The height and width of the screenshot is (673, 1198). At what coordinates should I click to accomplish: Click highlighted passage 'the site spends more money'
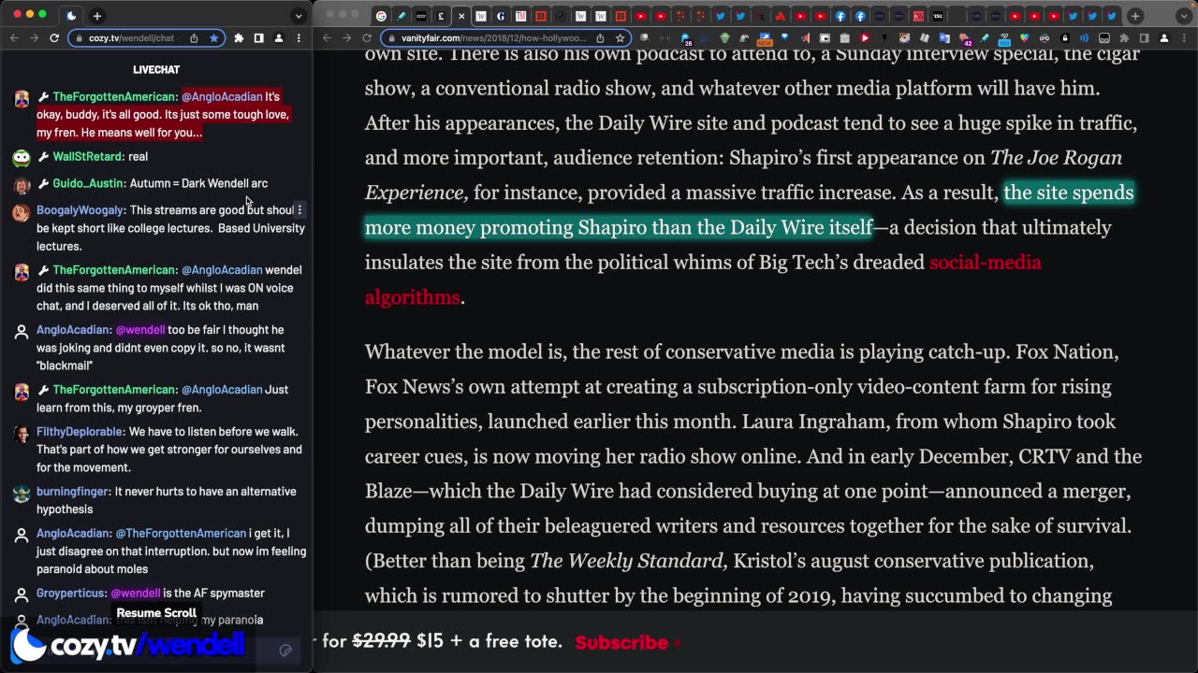point(1069,193)
